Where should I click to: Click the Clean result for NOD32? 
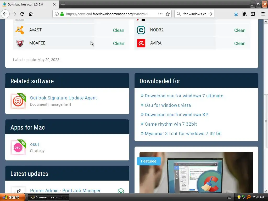[x=240, y=30]
